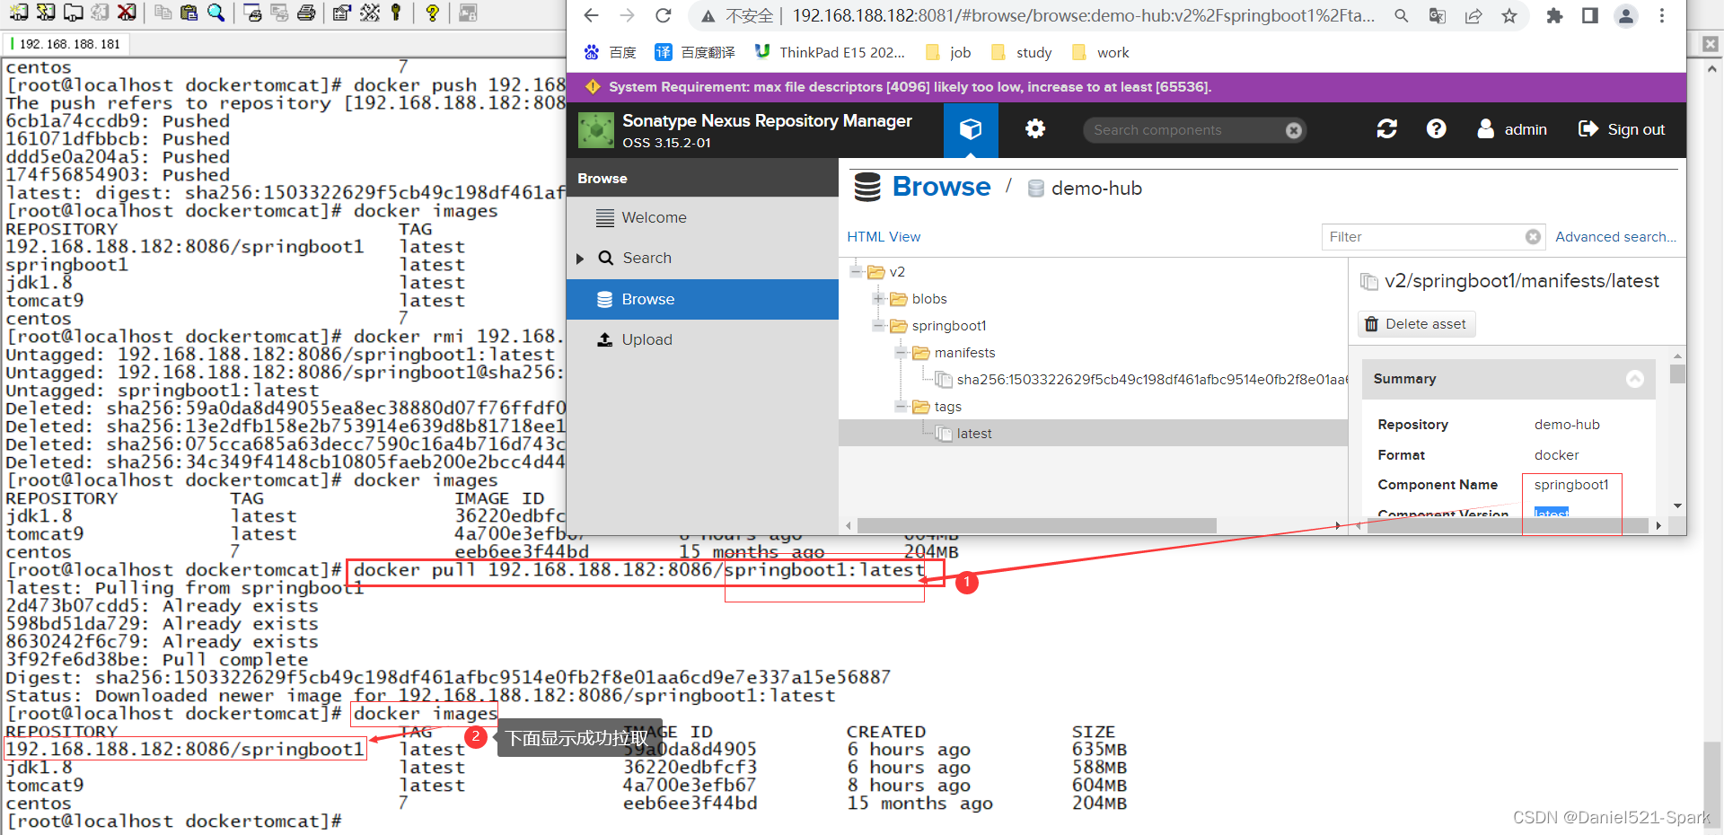
Task: Open the 百度翻译 bookmark
Action: pos(695,52)
